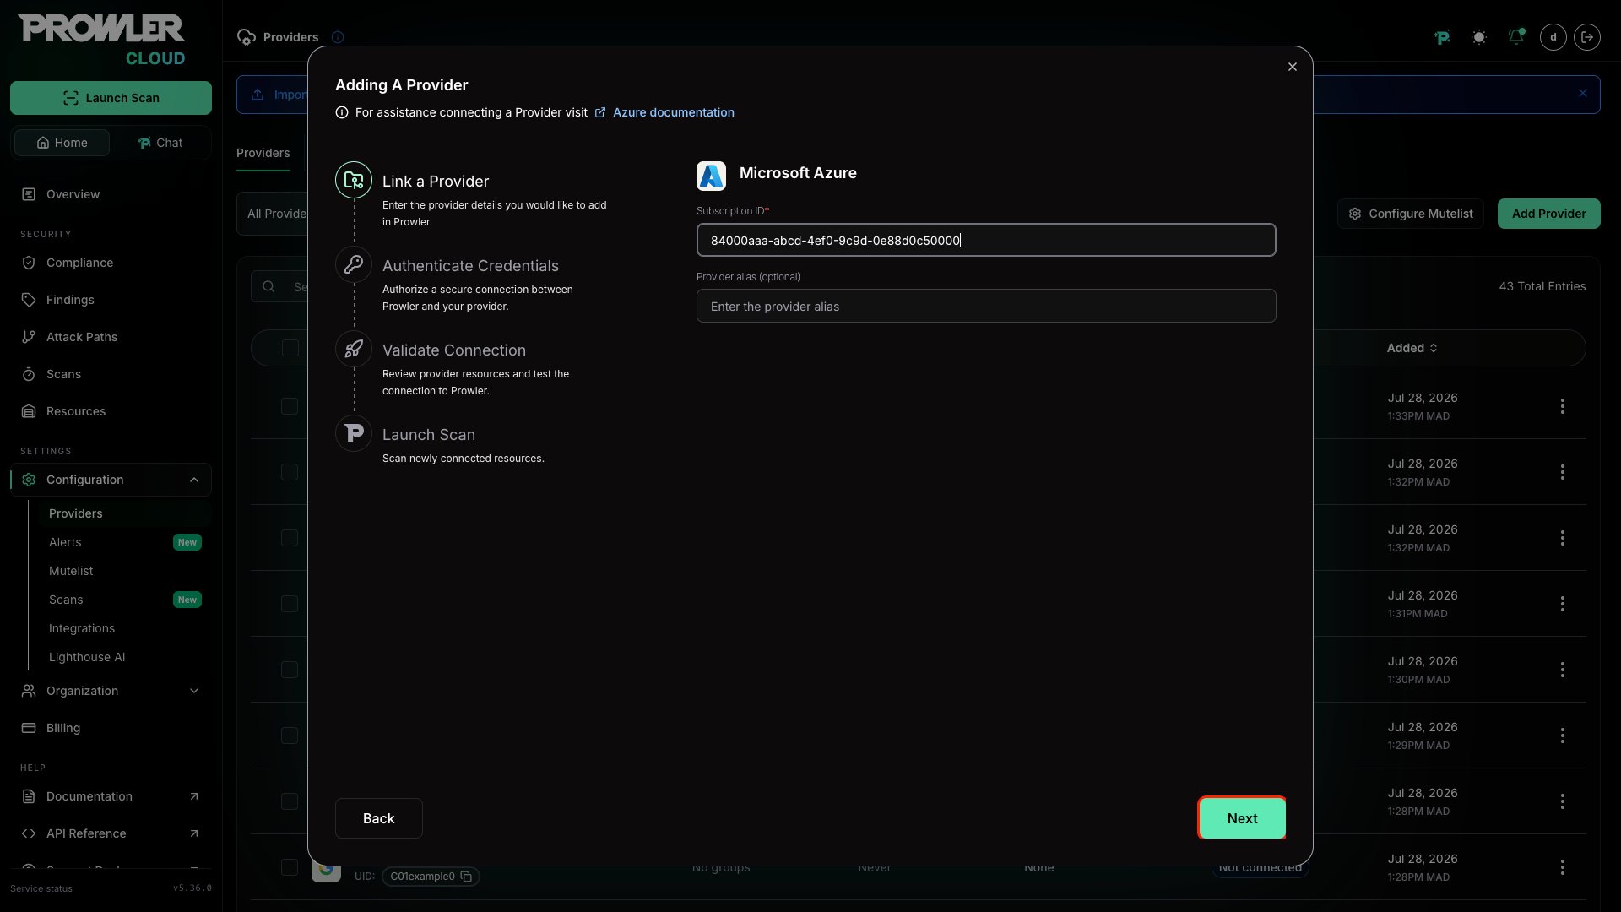This screenshot has width=1621, height=912.
Task: Tick the checkbox for the 1:33PM row
Action: (290, 406)
